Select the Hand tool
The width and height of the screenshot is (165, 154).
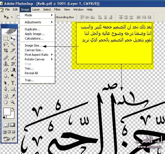point(6,102)
